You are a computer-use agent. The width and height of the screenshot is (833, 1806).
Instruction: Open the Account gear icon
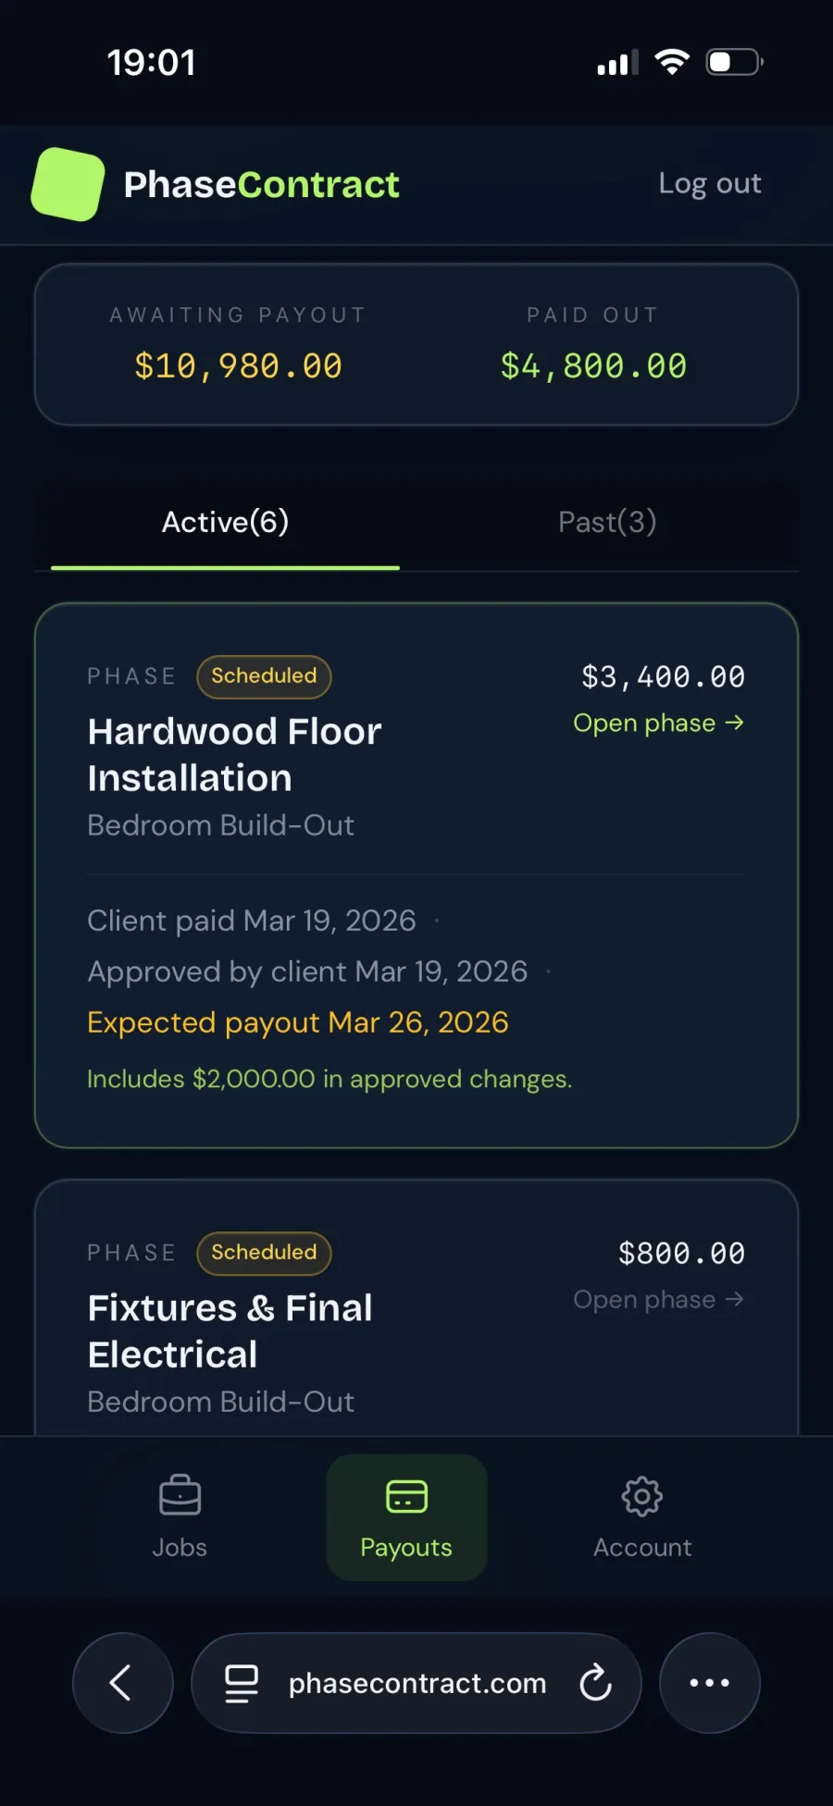[642, 1495]
